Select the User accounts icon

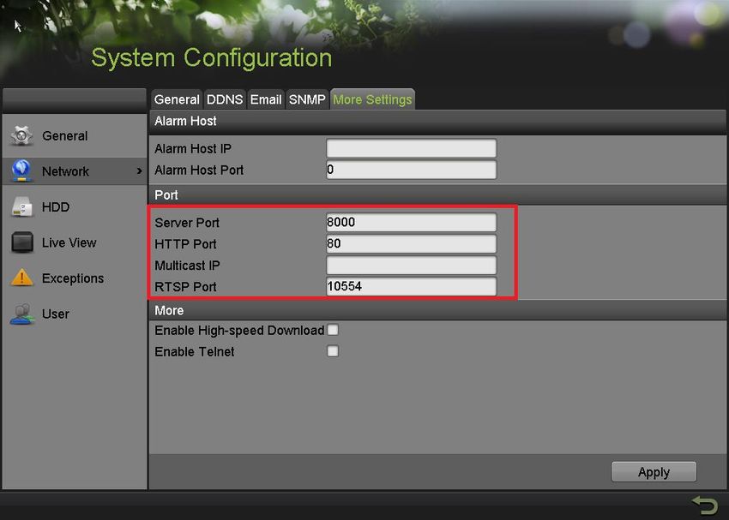(x=22, y=314)
